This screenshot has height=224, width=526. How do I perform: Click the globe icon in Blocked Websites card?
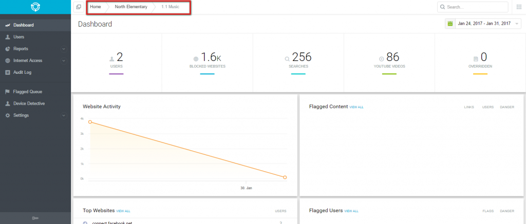pos(196,59)
